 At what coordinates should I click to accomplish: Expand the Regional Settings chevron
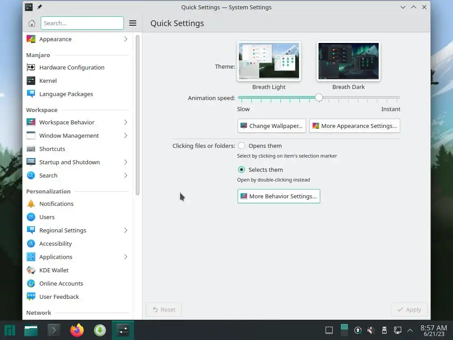click(x=126, y=230)
